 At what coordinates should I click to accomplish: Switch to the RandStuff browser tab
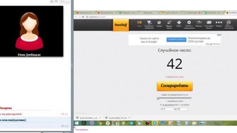pyautogui.click(x=231, y=13)
